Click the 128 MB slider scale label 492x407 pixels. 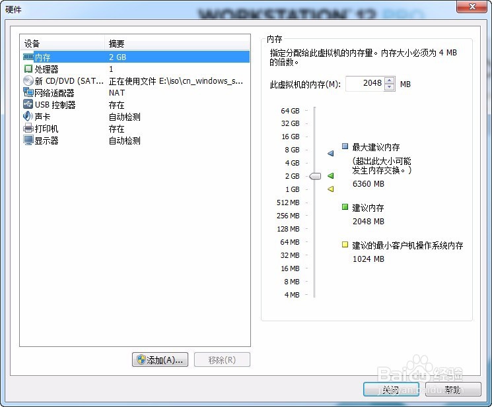[288, 229]
